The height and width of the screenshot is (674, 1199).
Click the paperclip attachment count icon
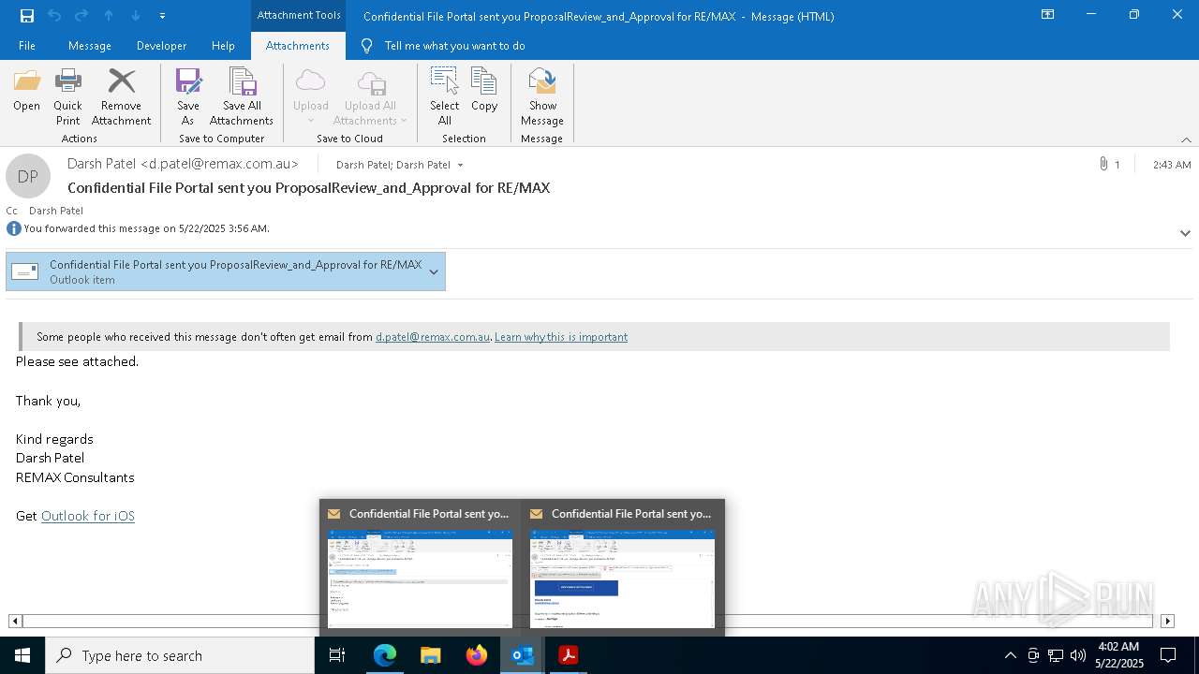[x=1104, y=164]
